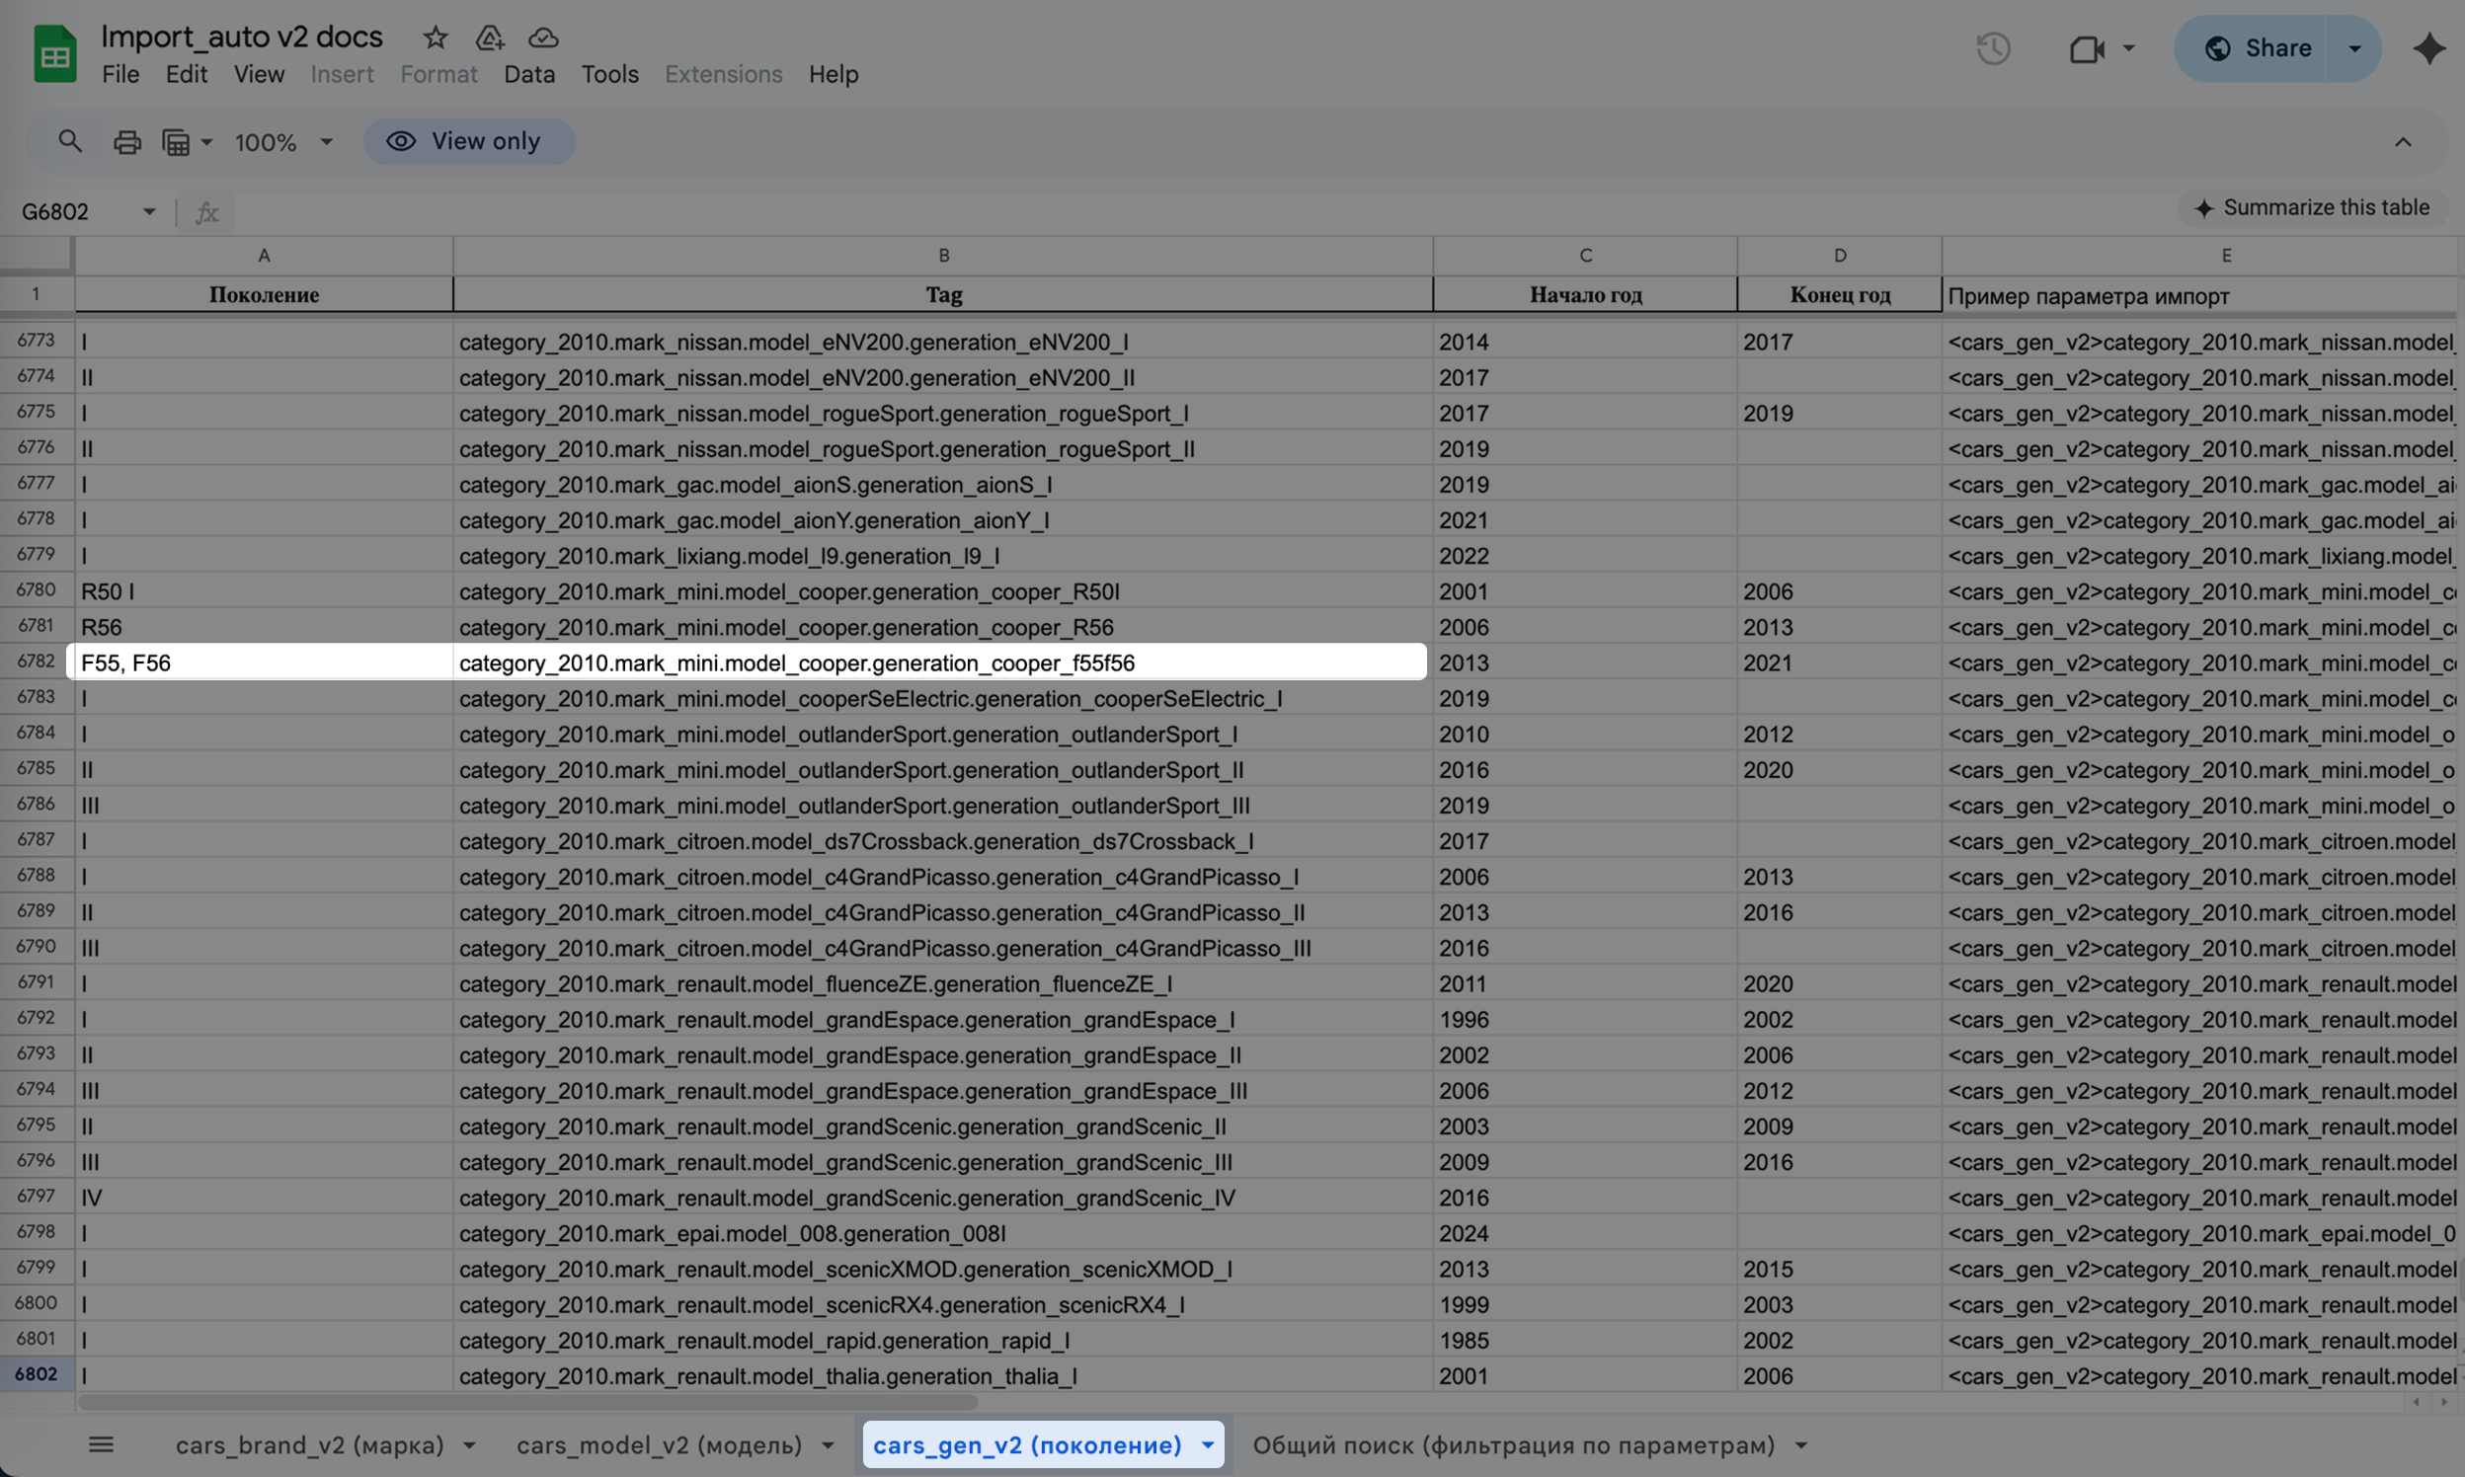Click the print icon
This screenshot has height=1477, width=2465.
coord(127,141)
